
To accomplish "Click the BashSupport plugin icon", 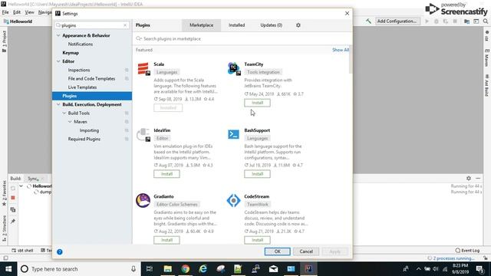I will click(x=233, y=134).
